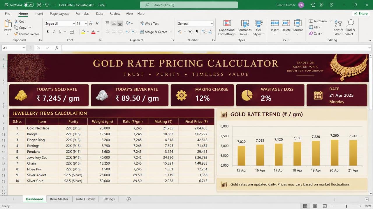Open Conditional Formatting

tap(227, 28)
